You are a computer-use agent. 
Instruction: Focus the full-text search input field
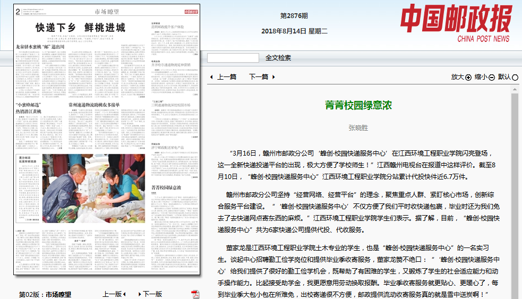(233, 58)
